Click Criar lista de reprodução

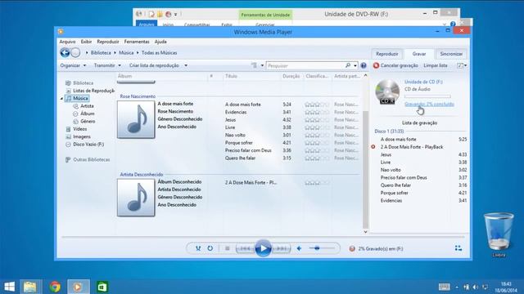point(154,65)
